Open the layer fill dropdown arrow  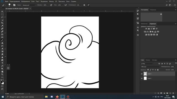pos(175,70)
